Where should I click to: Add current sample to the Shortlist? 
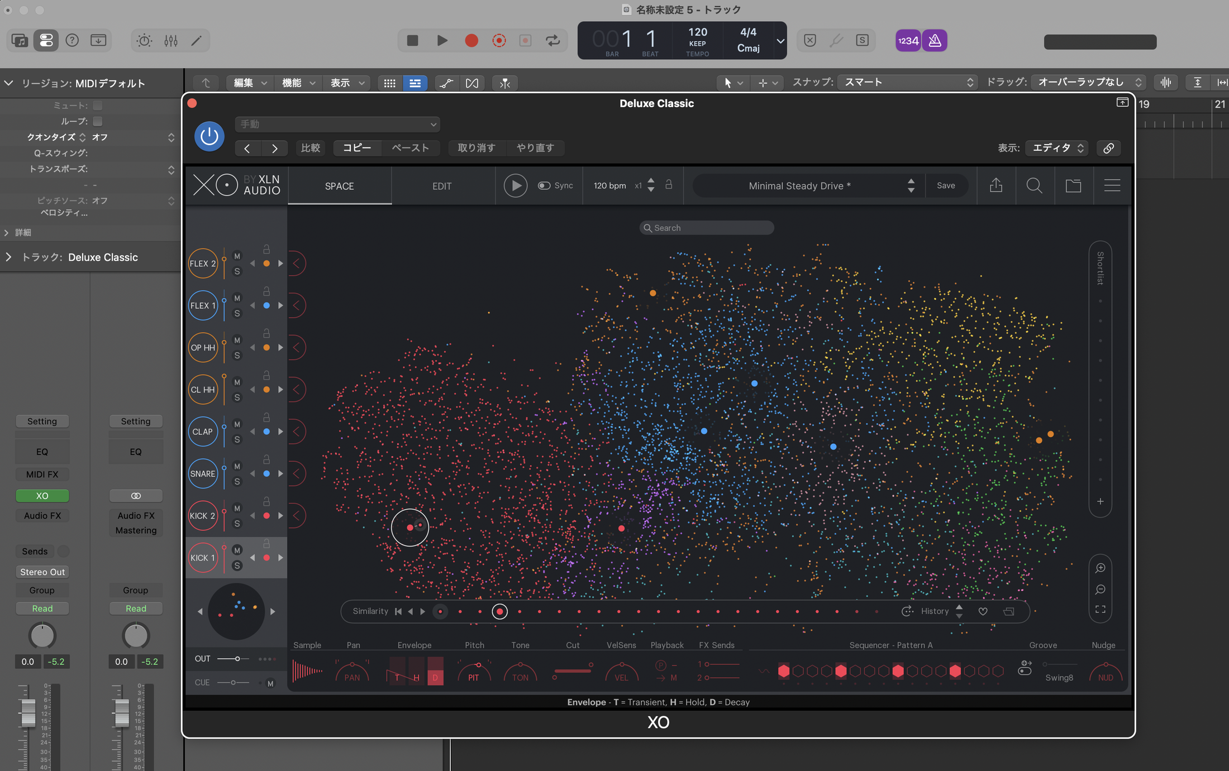click(1100, 501)
